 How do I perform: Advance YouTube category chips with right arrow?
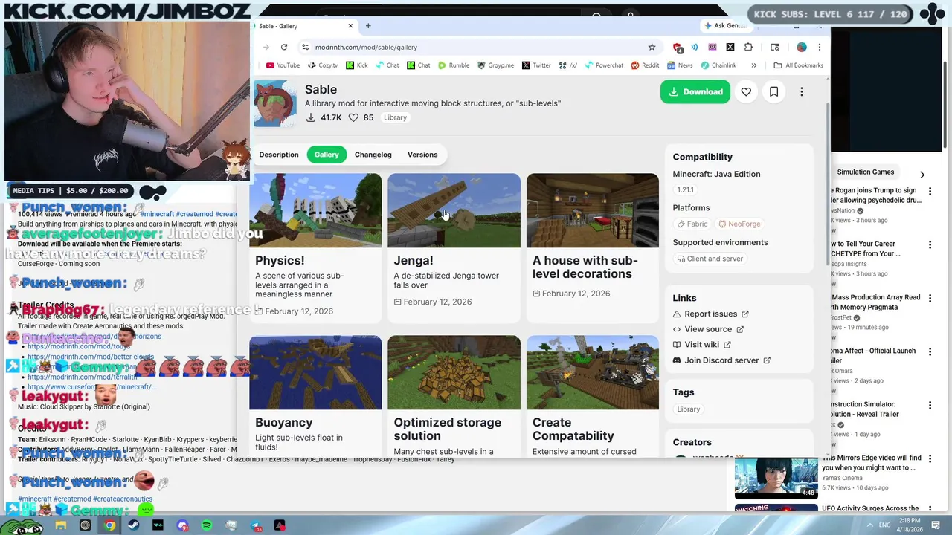[x=922, y=175]
